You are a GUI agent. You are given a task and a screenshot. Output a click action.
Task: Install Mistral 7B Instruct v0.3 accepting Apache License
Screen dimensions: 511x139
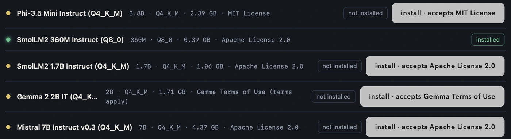pos(435,127)
